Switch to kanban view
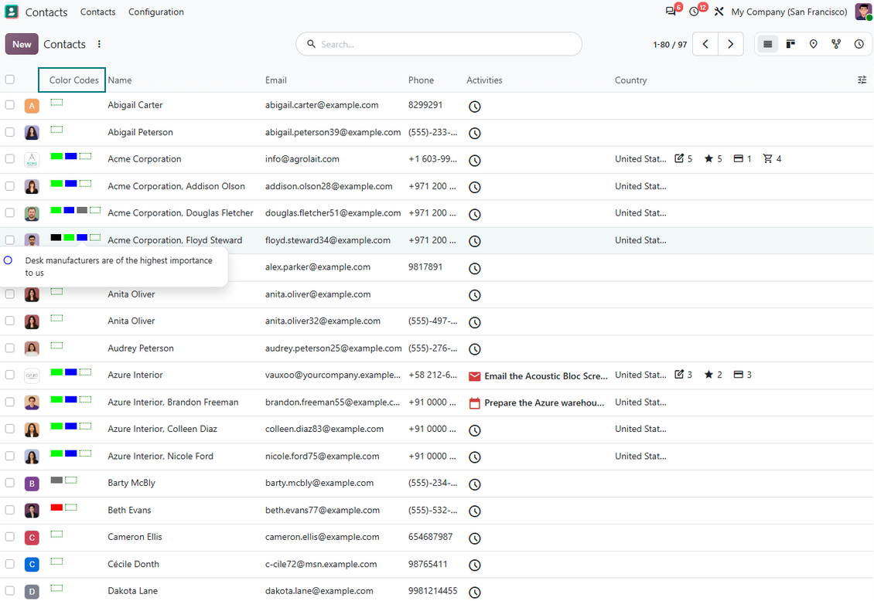Viewport: 874px width, 601px height. (x=790, y=44)
